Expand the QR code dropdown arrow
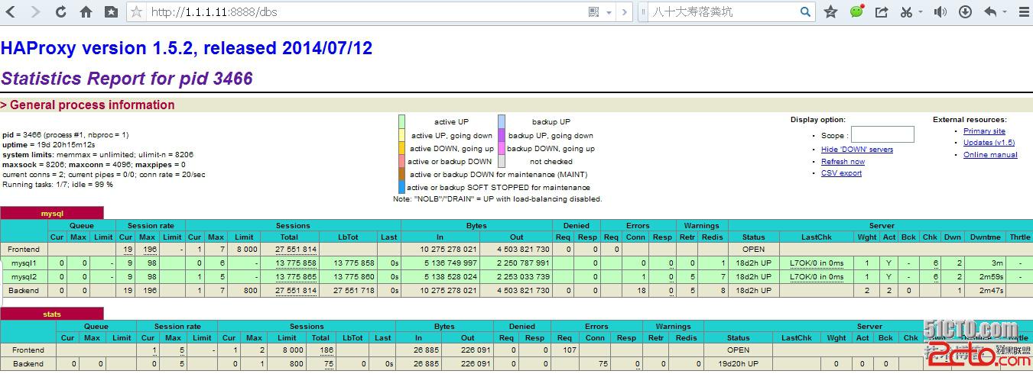This screenshot has width=1033, height=374. (x=609, y=12)
